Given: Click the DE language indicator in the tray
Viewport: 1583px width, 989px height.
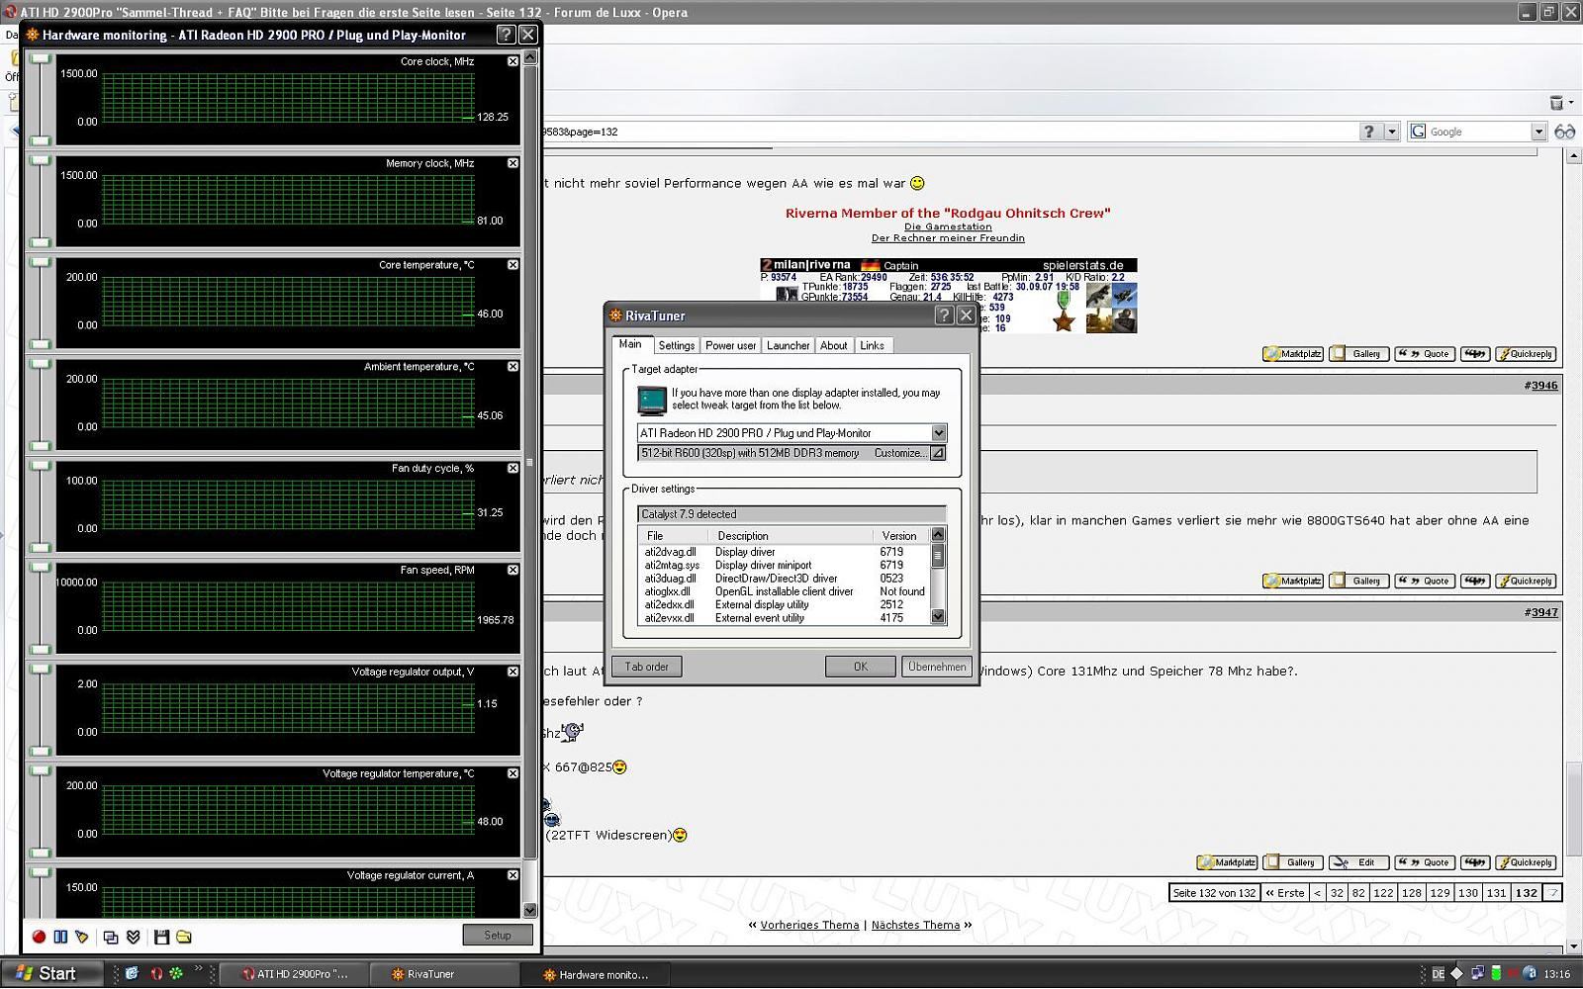Looking at the screenshot, I should (1439, 974).
